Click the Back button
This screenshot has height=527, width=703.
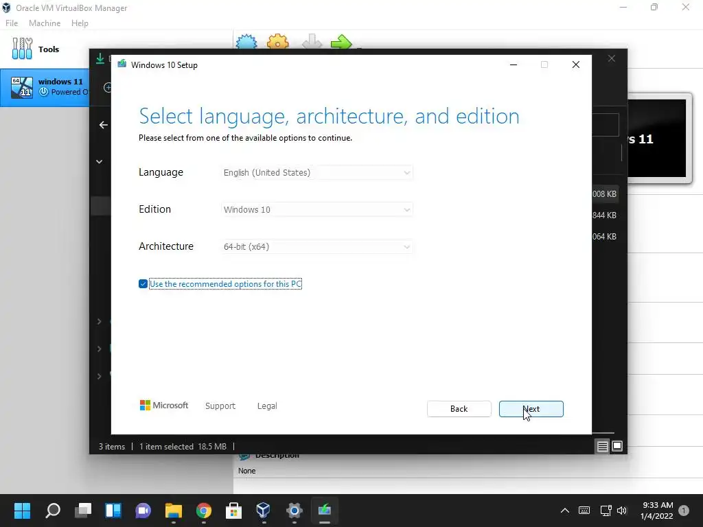(459, 409)
